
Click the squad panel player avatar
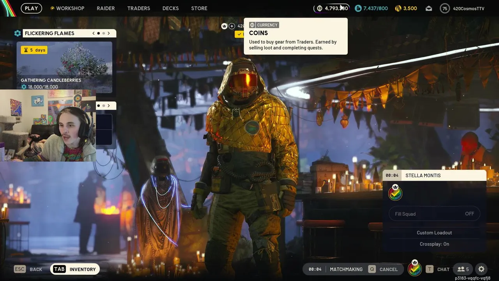[395, 193]
